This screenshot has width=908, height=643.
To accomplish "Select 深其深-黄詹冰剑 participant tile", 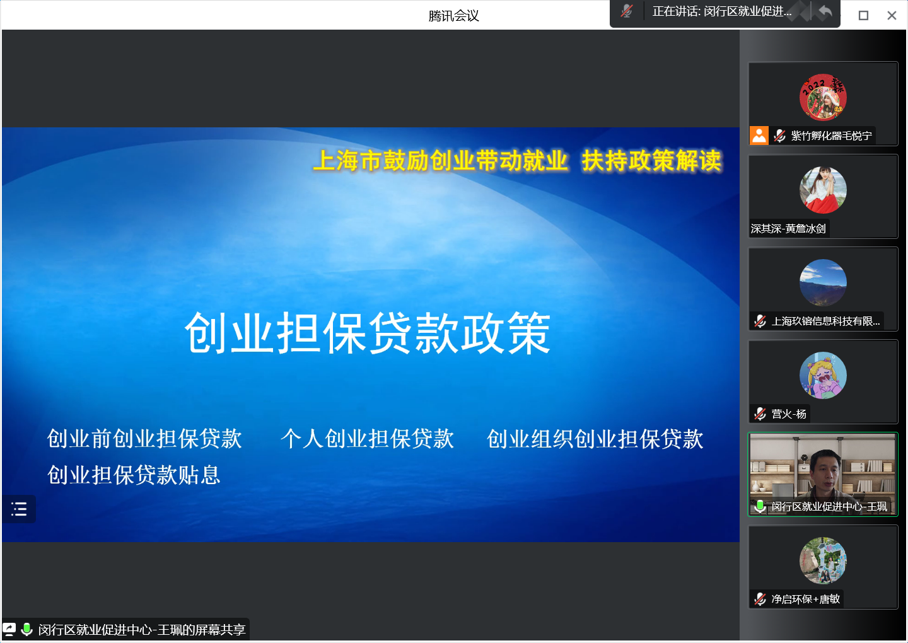I will click(823, 196).
